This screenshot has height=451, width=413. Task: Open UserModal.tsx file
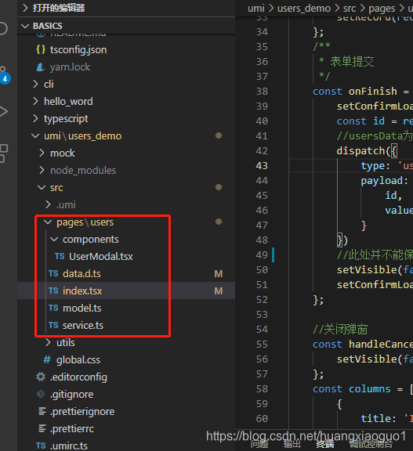[126, 256]
